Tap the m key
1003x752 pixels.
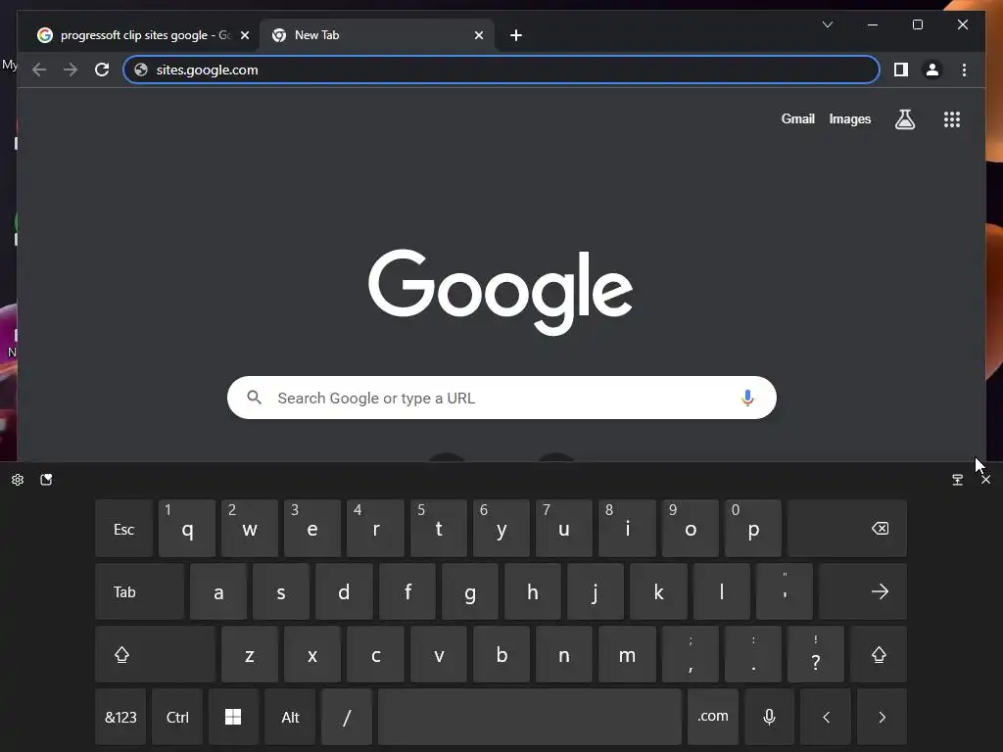(x=627, y=654)
